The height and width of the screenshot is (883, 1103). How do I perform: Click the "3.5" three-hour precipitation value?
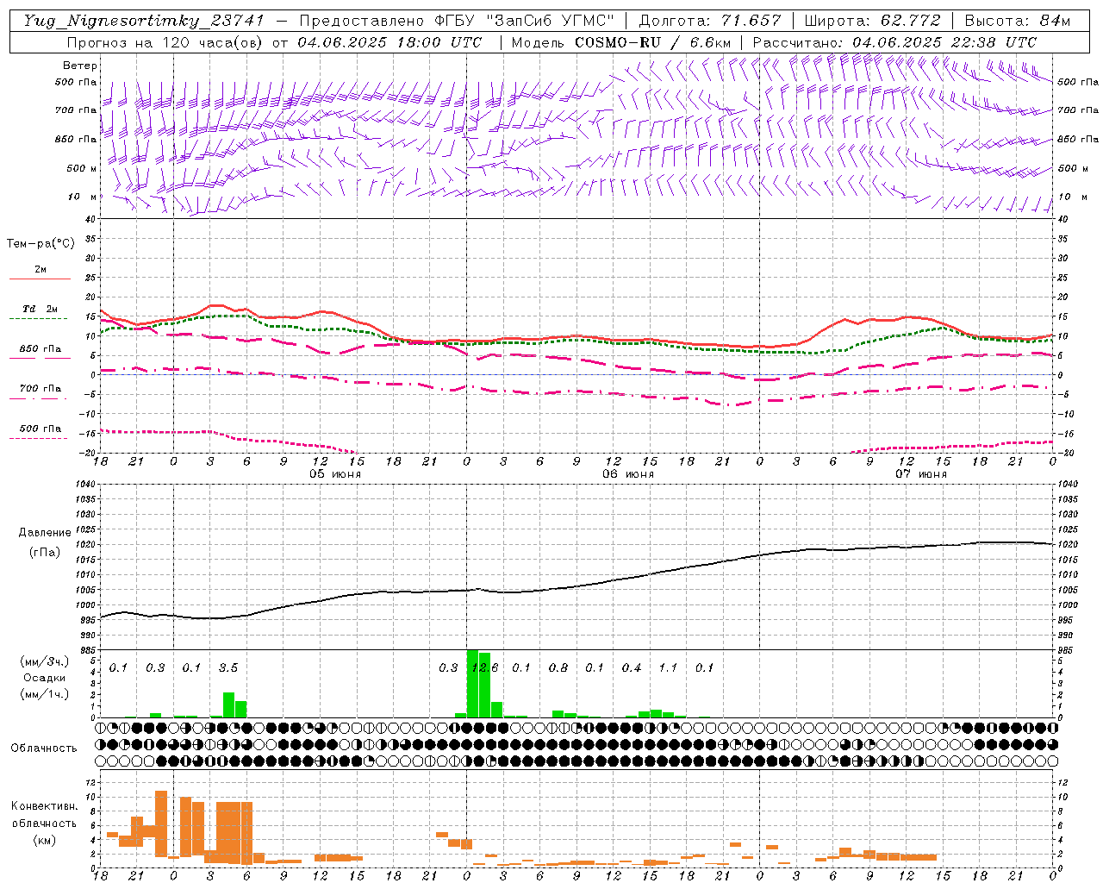coord(228,668)
